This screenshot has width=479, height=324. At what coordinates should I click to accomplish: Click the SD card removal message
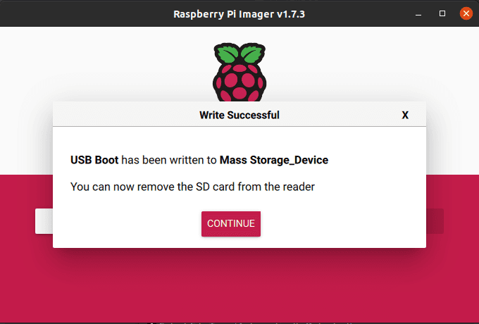tap(192, 187)
